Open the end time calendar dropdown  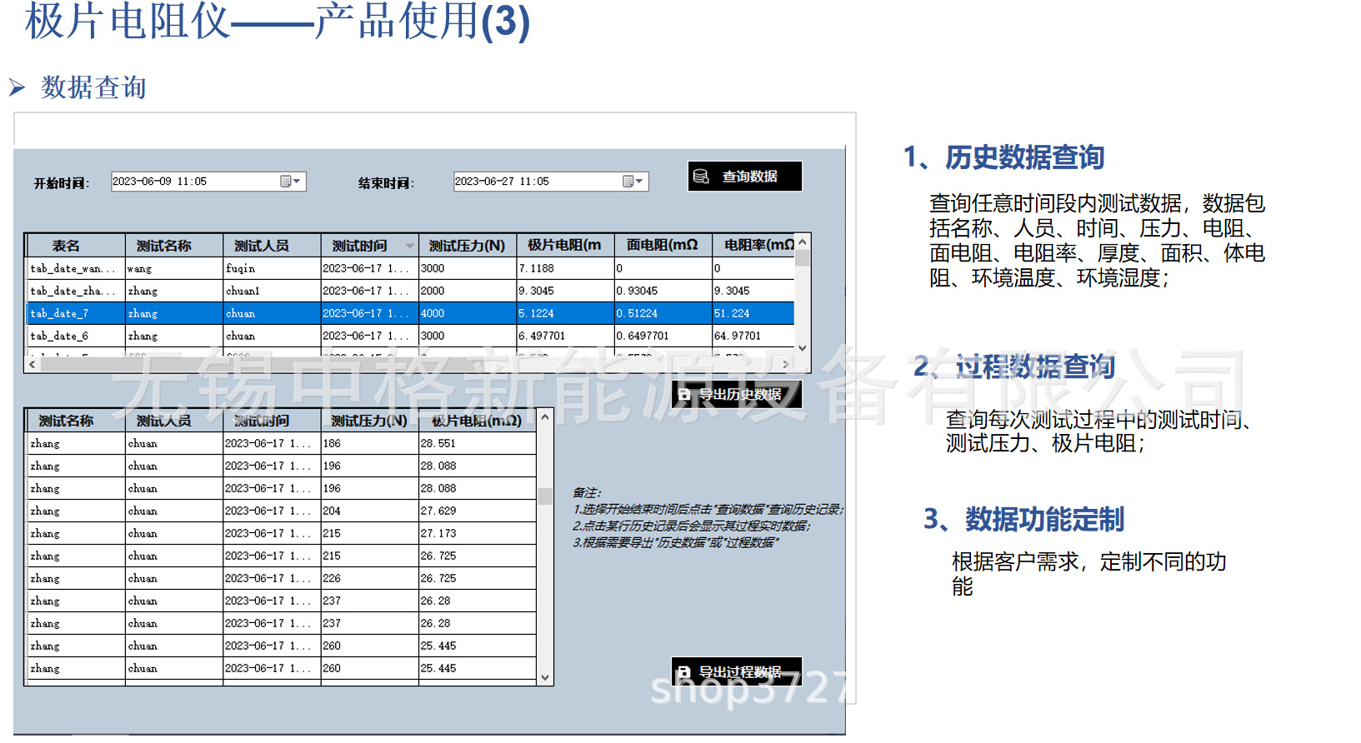pos(633,182)
